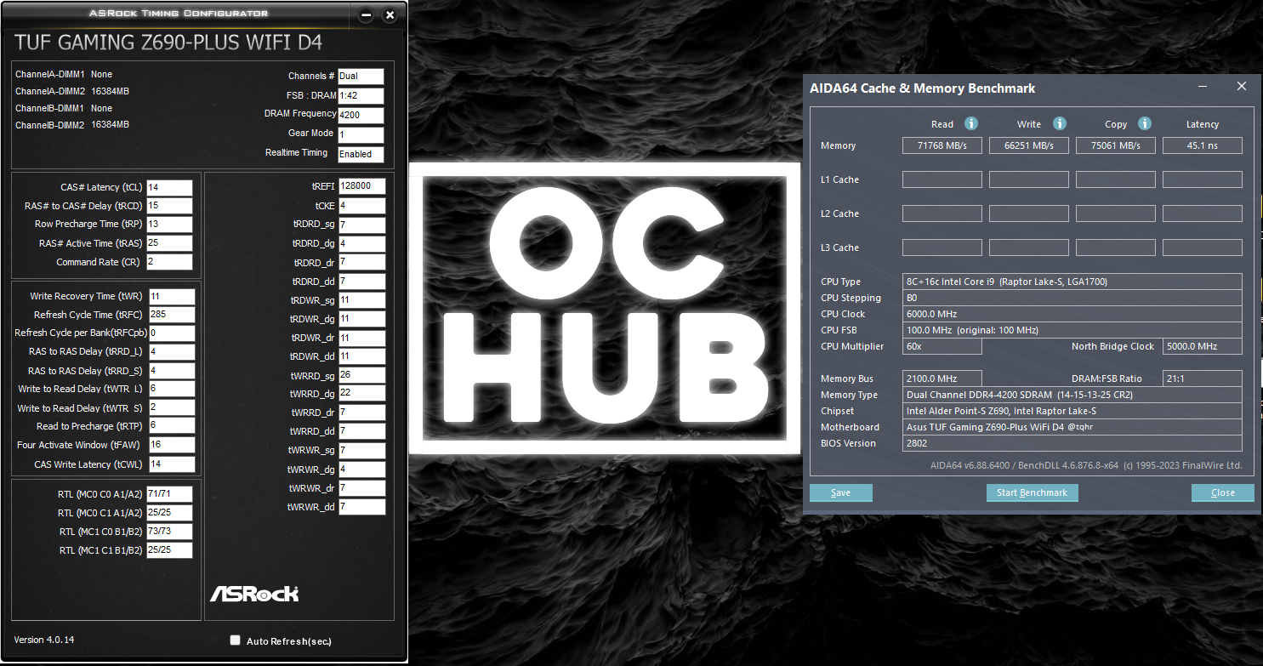Click the Copy info icon
The height and width of the screenshot is (666, 1263).
click(x=1145, y=123)
